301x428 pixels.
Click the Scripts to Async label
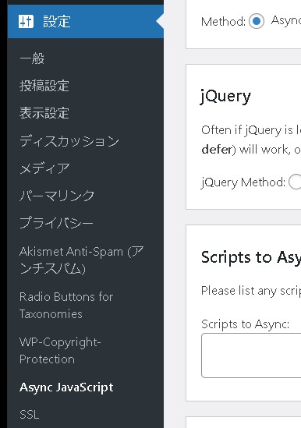[x=245, y=324]
